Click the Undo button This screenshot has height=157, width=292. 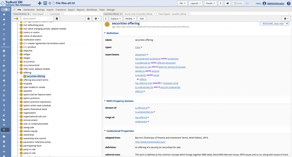tap(238, 3)
